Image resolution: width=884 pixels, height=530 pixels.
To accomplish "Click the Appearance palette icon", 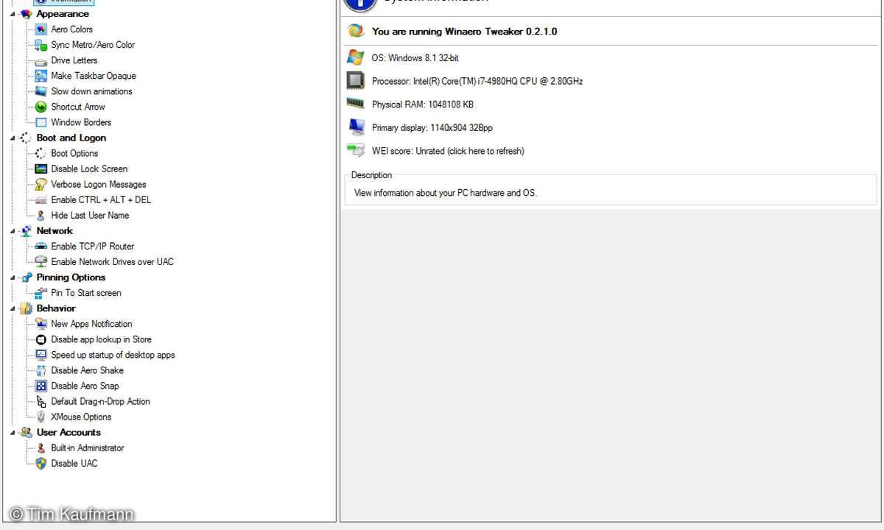I will pos(27,14).
